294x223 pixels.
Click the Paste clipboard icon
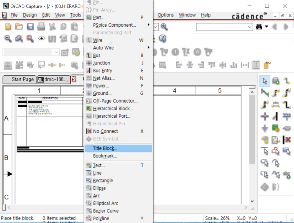74,26
